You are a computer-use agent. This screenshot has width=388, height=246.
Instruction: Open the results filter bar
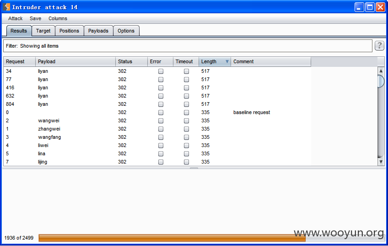188,46
